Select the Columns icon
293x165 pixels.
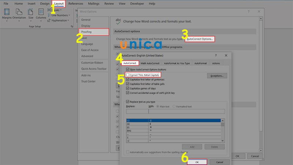[41, 15]
